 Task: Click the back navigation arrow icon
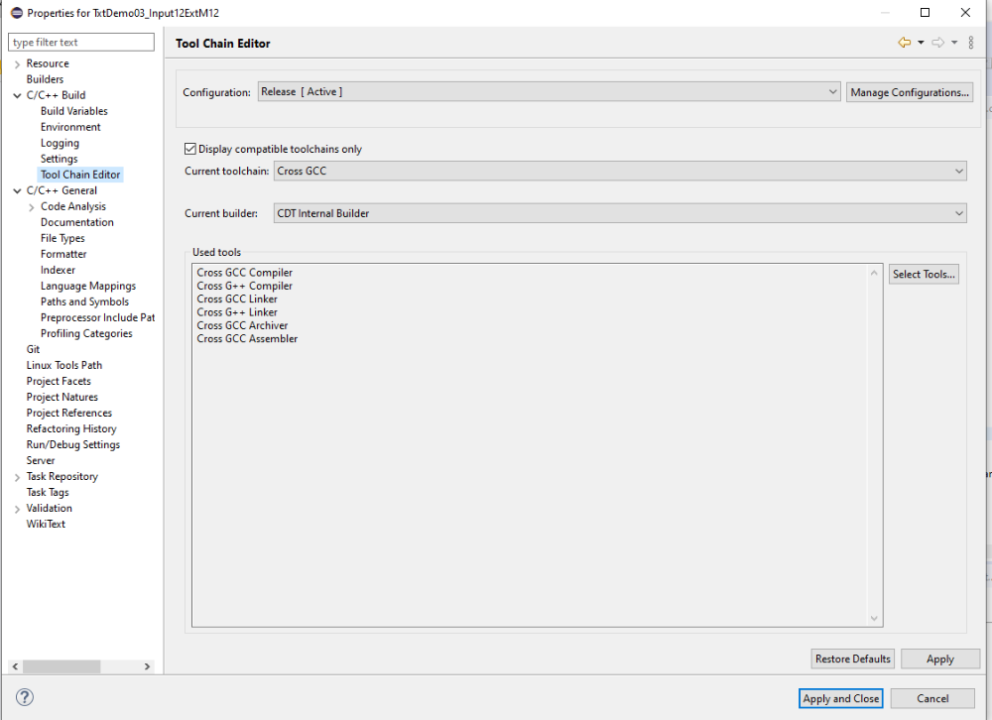[x=904, y=43]
